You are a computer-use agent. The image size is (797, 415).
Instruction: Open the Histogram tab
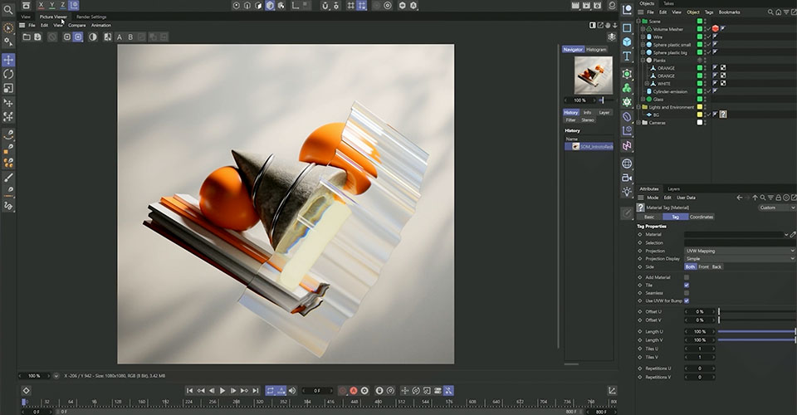click(596, 49)
